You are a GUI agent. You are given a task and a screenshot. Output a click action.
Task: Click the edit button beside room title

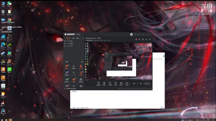(99, 38)
